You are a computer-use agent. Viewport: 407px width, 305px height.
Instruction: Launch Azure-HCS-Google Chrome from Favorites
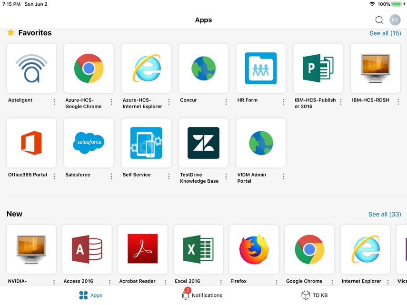pyautogui.click(x=89, y=68)
